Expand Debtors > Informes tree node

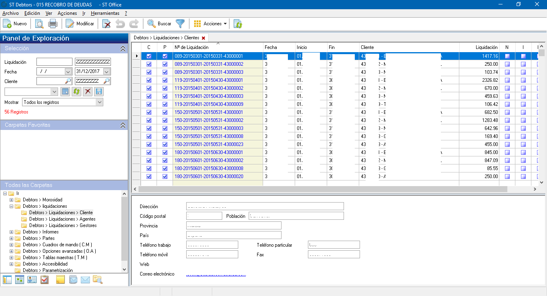[x=11, y=232]
